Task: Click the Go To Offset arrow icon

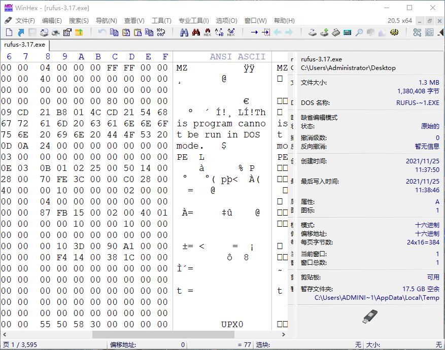Action: pyautogui.click(x=254, y=32)
